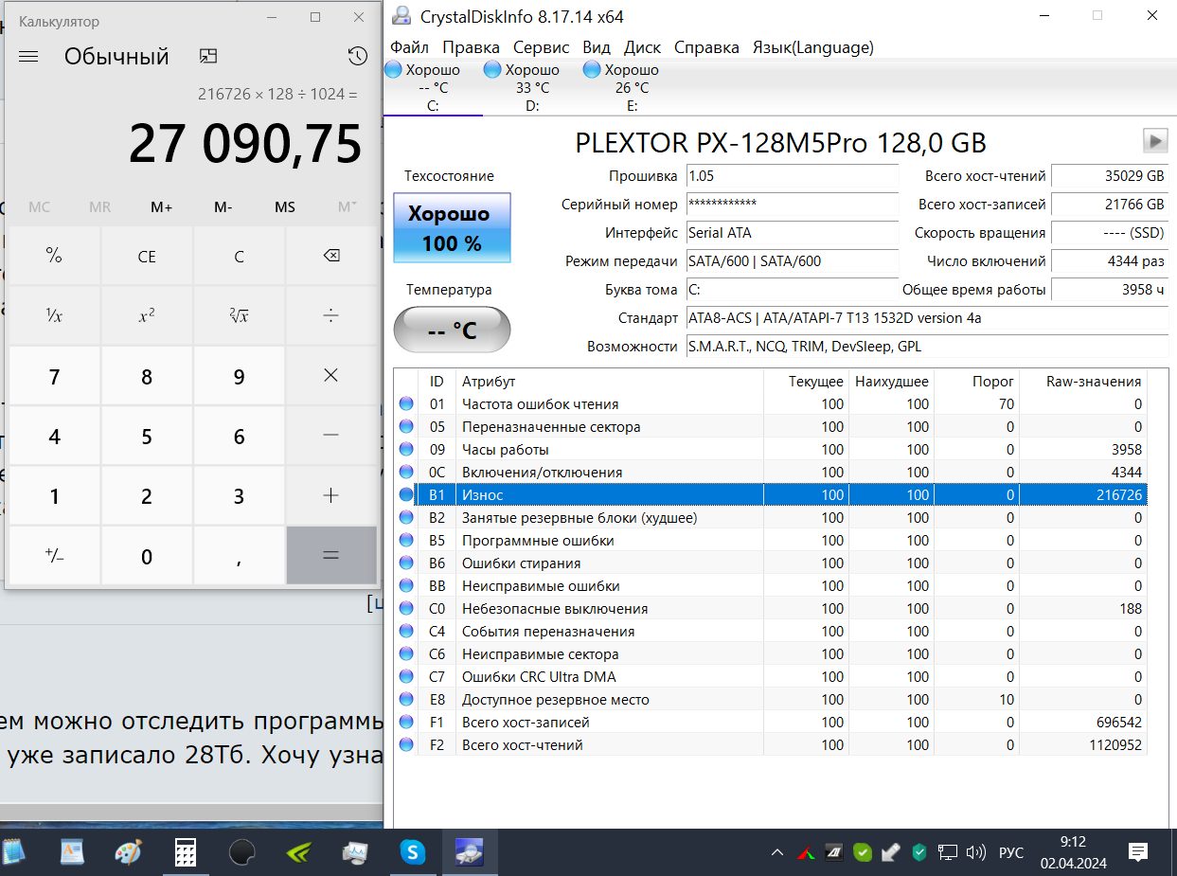
Task: Select the 09 Часы работы row
Action: tap(771, 450)
